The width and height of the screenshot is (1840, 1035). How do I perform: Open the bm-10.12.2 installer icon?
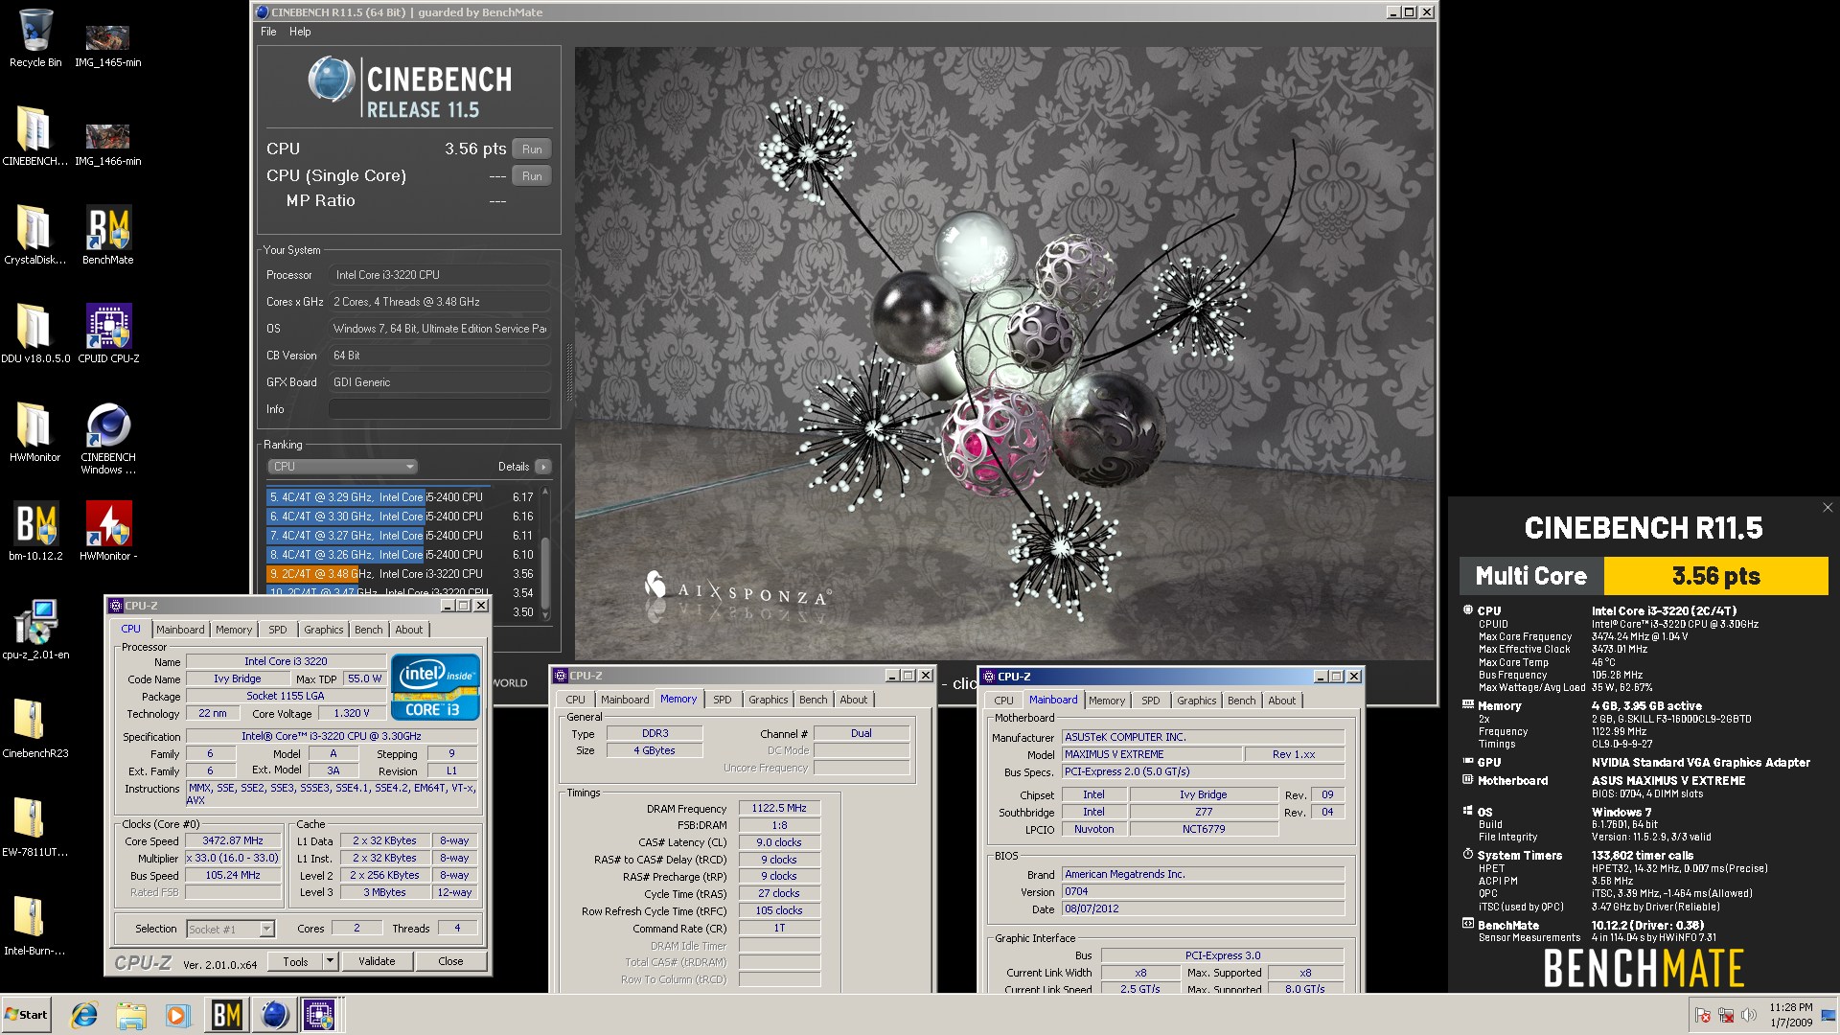point(35,531)
